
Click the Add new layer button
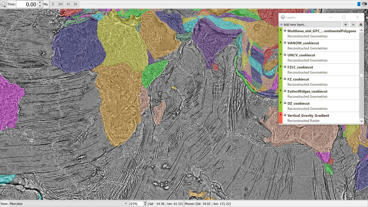(309, 24)
